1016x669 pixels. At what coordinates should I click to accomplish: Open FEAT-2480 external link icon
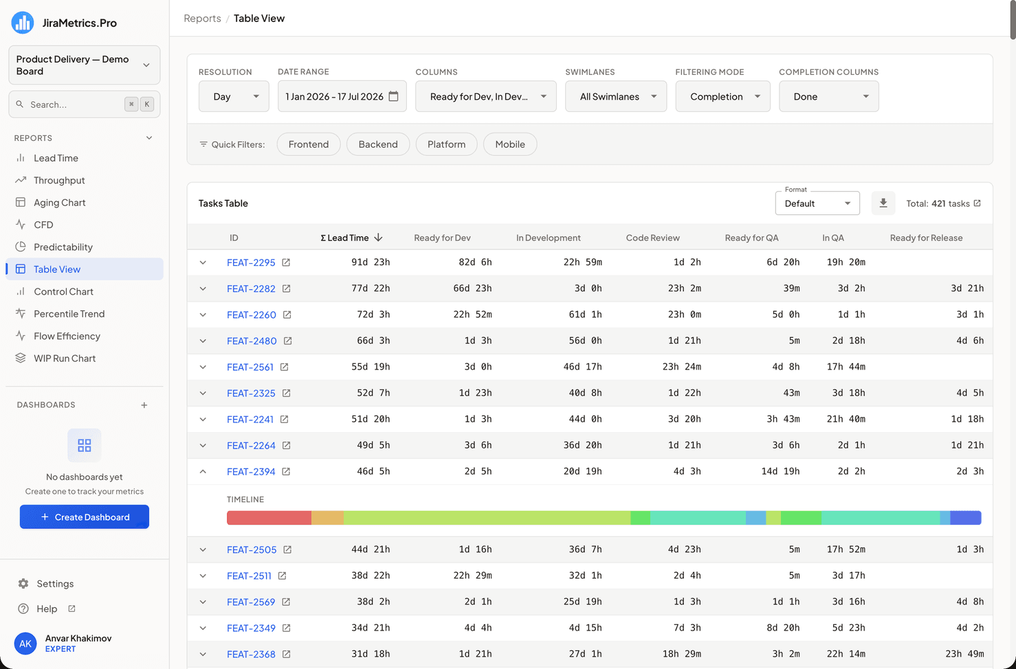pyautogui.click(x=288, y=341)
